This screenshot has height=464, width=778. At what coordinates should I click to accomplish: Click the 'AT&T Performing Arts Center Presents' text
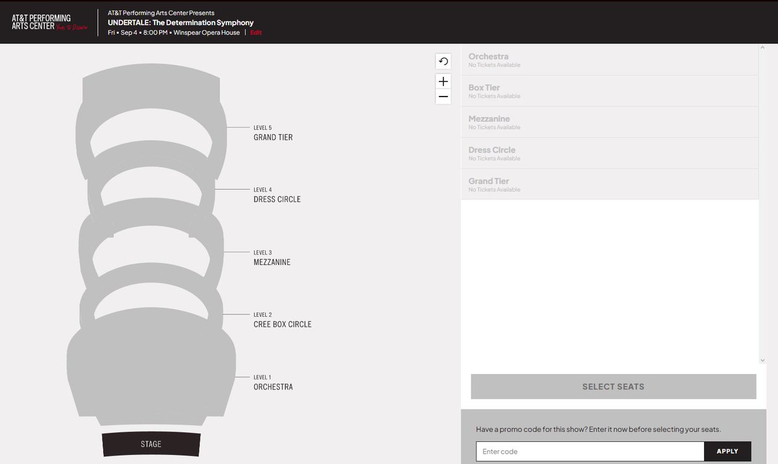161,13
